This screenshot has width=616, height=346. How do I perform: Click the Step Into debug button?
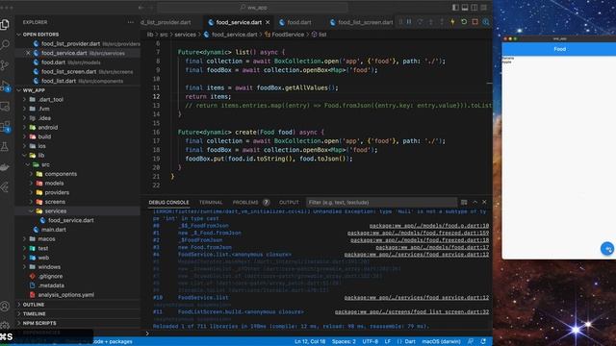[x=431, y=22]
